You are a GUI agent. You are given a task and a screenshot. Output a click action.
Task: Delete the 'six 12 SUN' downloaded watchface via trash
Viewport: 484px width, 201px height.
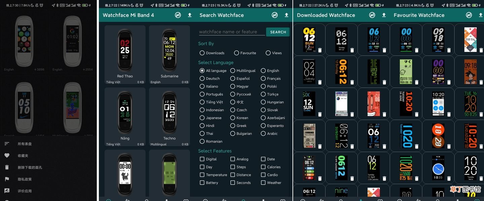(320, 115)
